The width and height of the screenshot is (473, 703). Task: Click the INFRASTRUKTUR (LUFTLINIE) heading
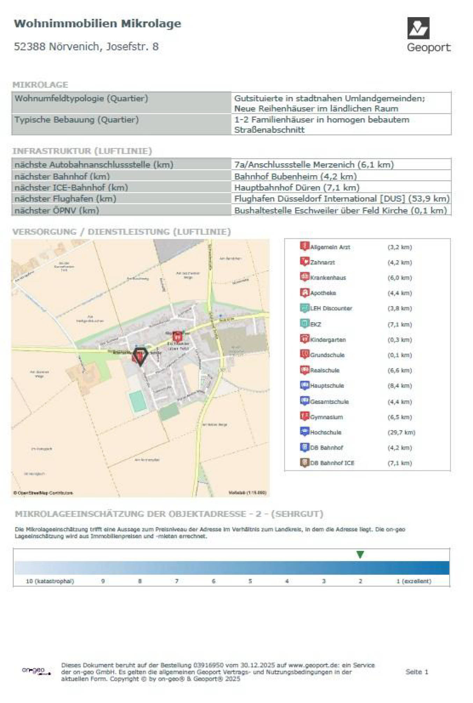82,151
